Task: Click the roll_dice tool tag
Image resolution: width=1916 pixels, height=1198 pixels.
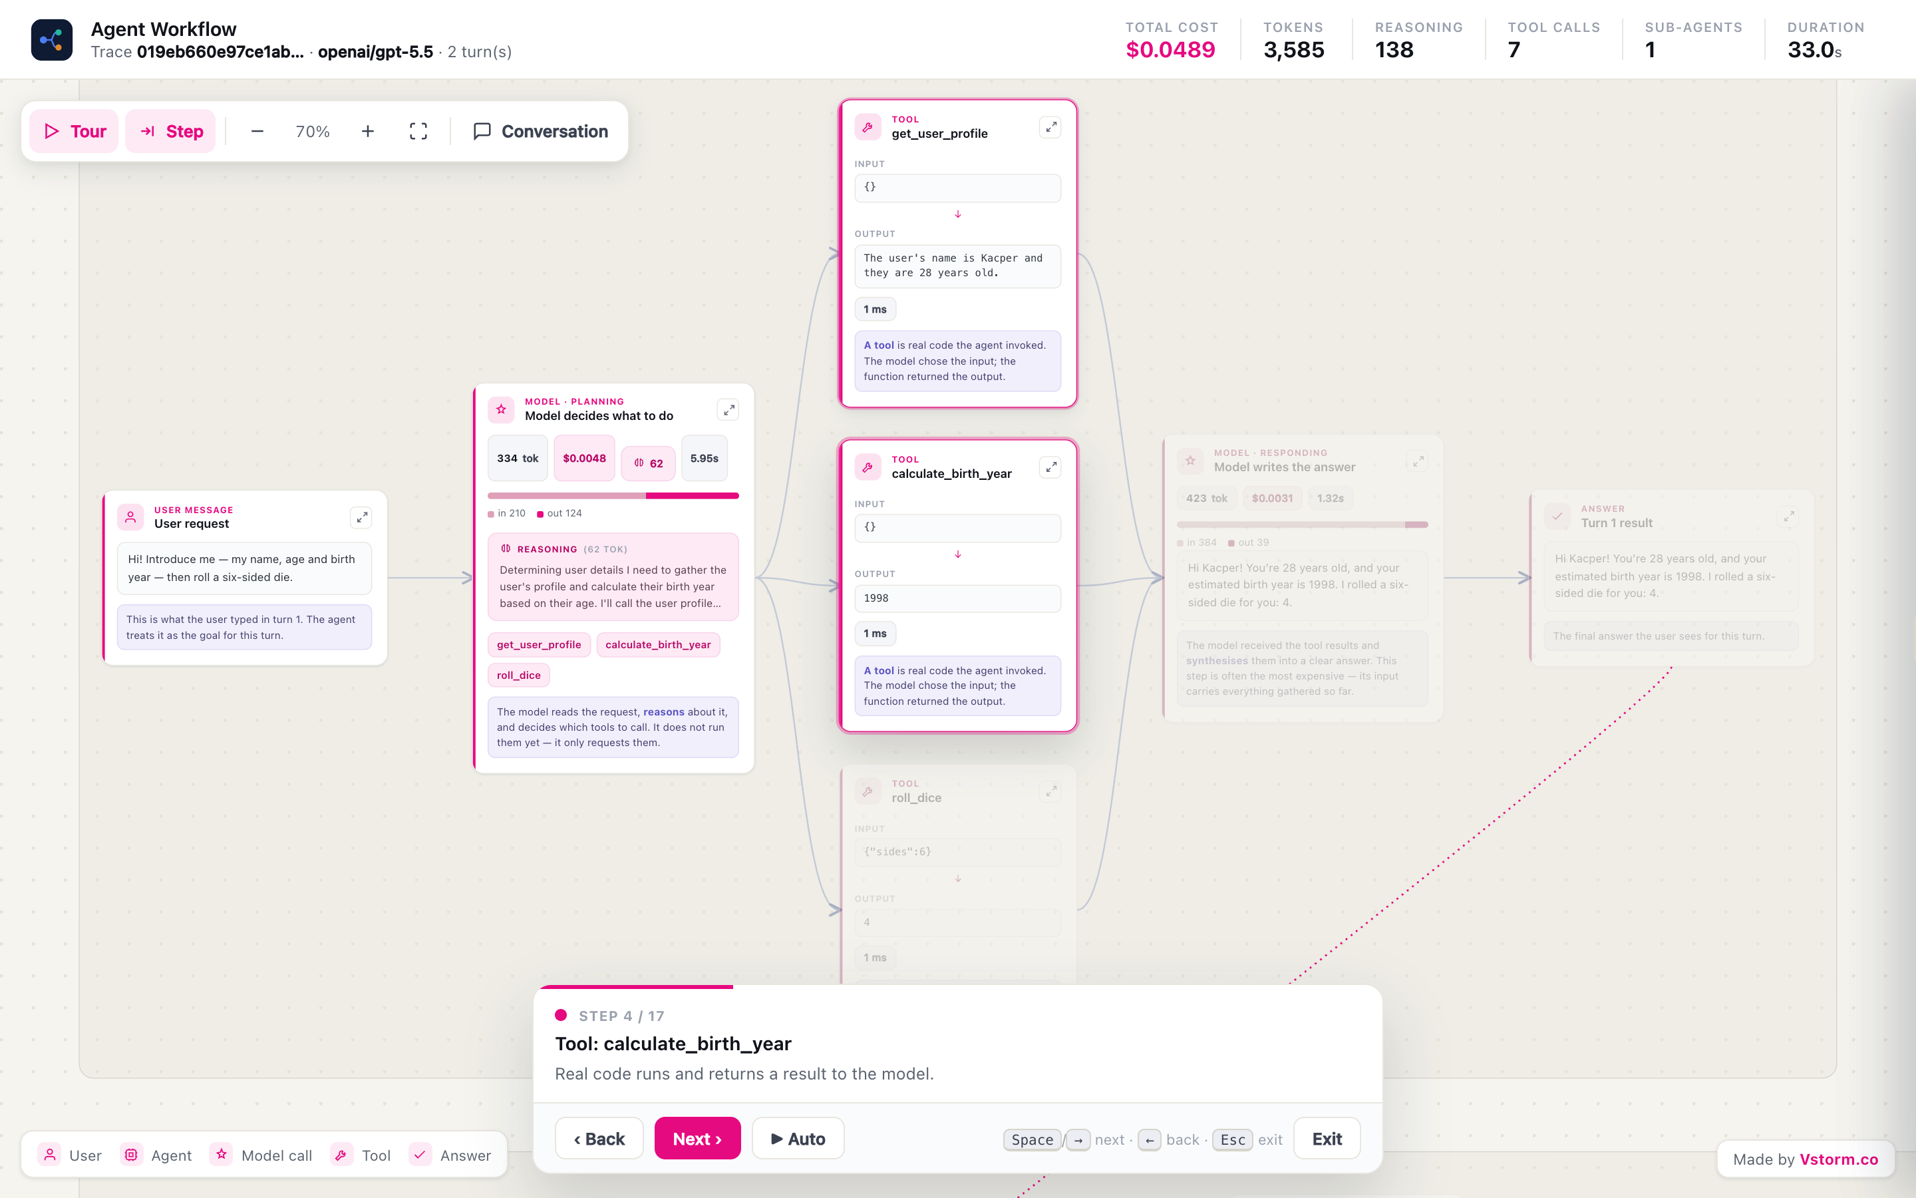Action: tap(519, 675)
